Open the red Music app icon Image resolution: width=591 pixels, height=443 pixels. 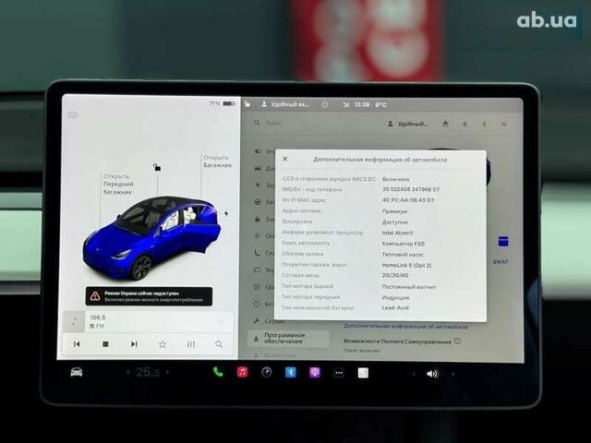point(242,373)
